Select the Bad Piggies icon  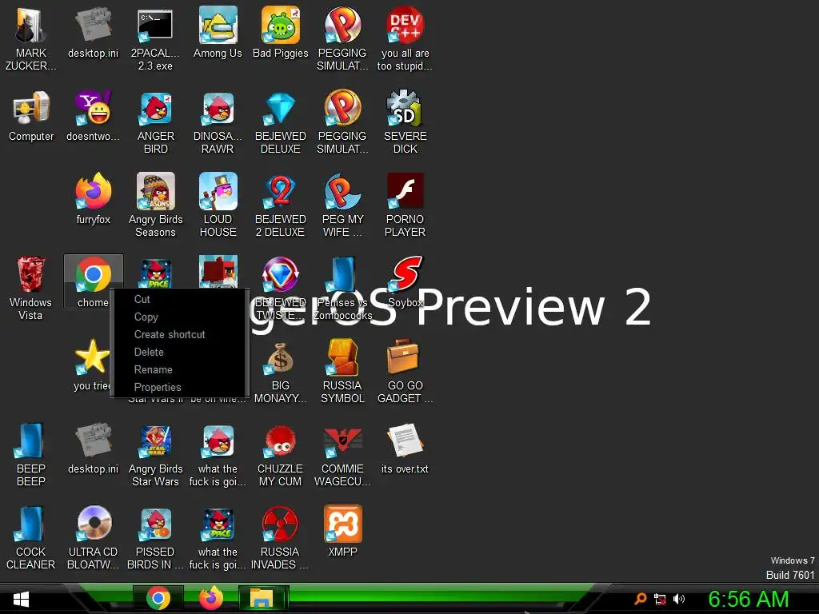(281, 32)
